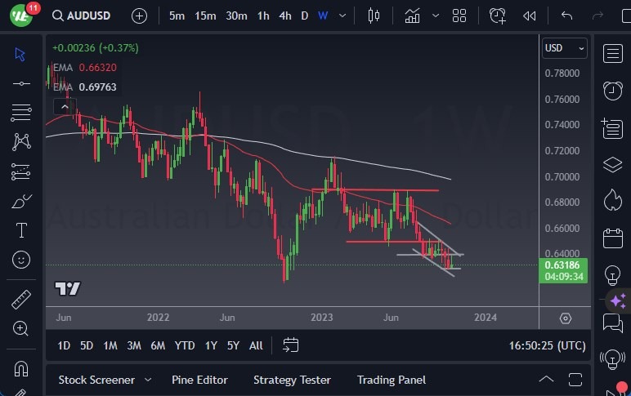This screenshot has height=396, width=631.
Task: Switch to the 4h interval
Action: (x=284, y=16)
